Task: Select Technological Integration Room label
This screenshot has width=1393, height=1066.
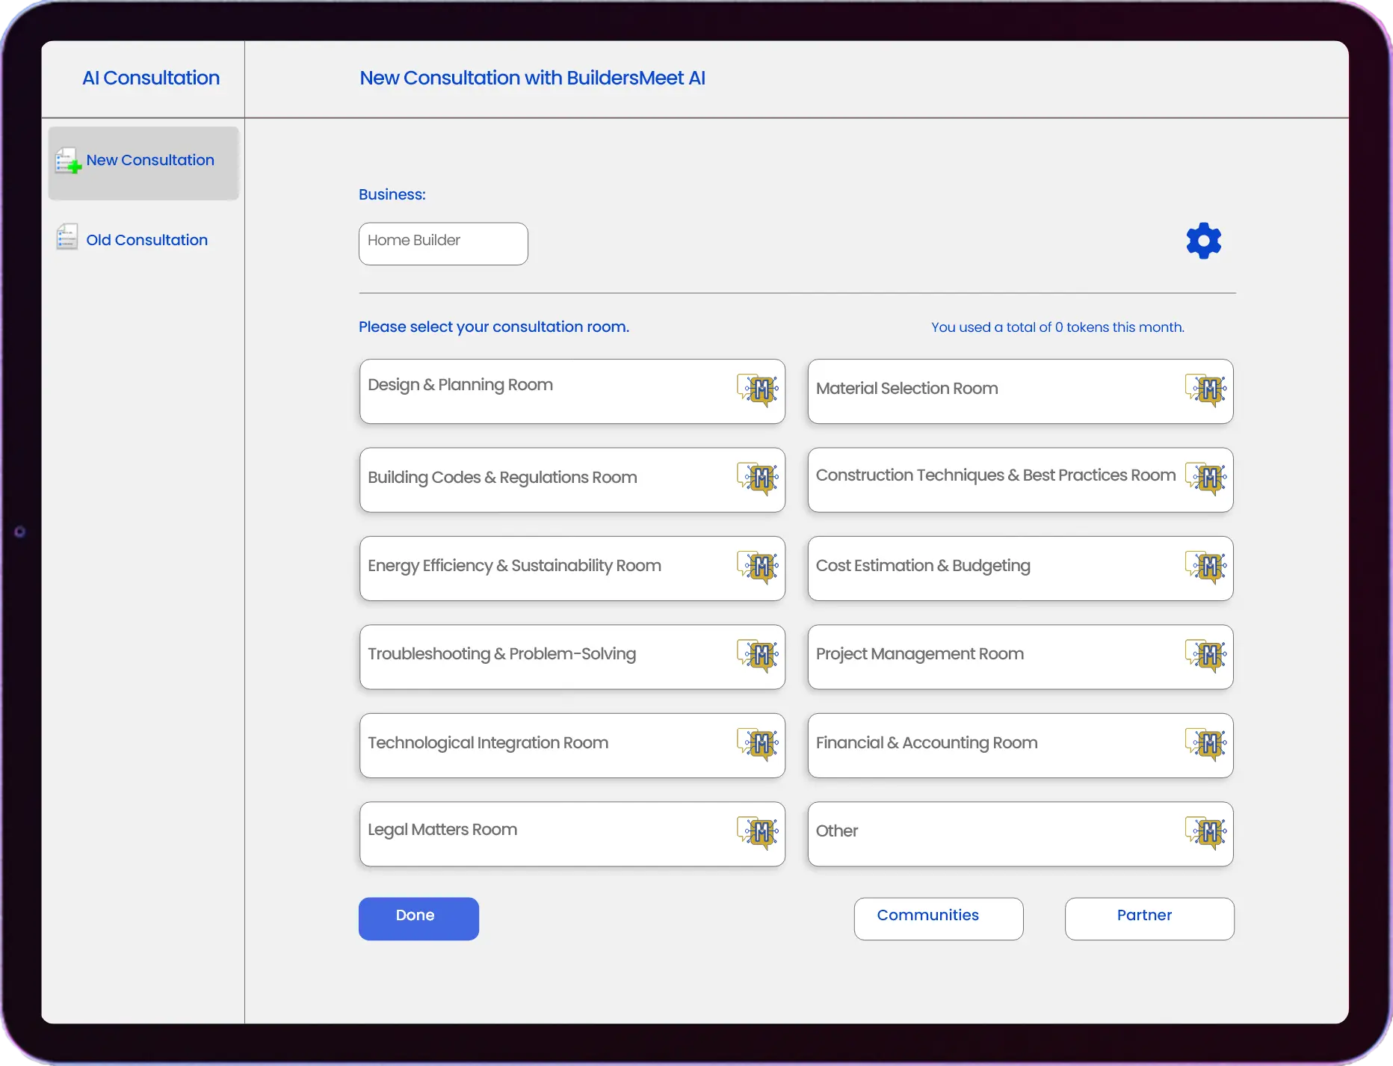Action: pyautogui.click(x=488, y=743)
